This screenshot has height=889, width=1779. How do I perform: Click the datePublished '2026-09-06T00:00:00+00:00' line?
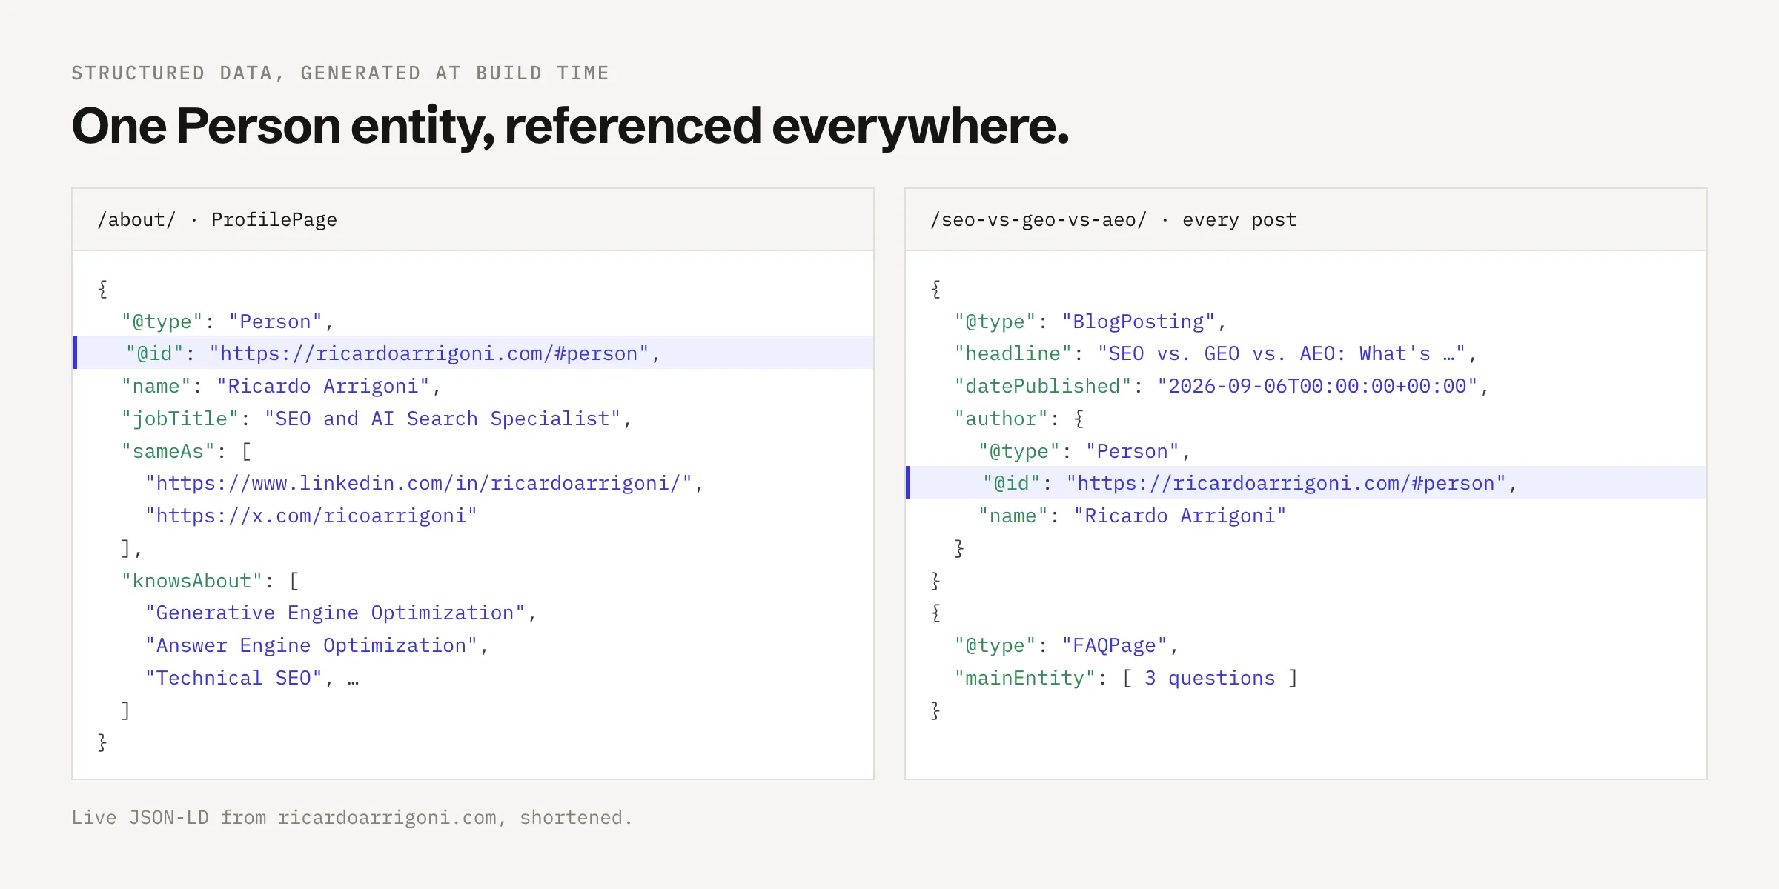tap(1222, 386)
